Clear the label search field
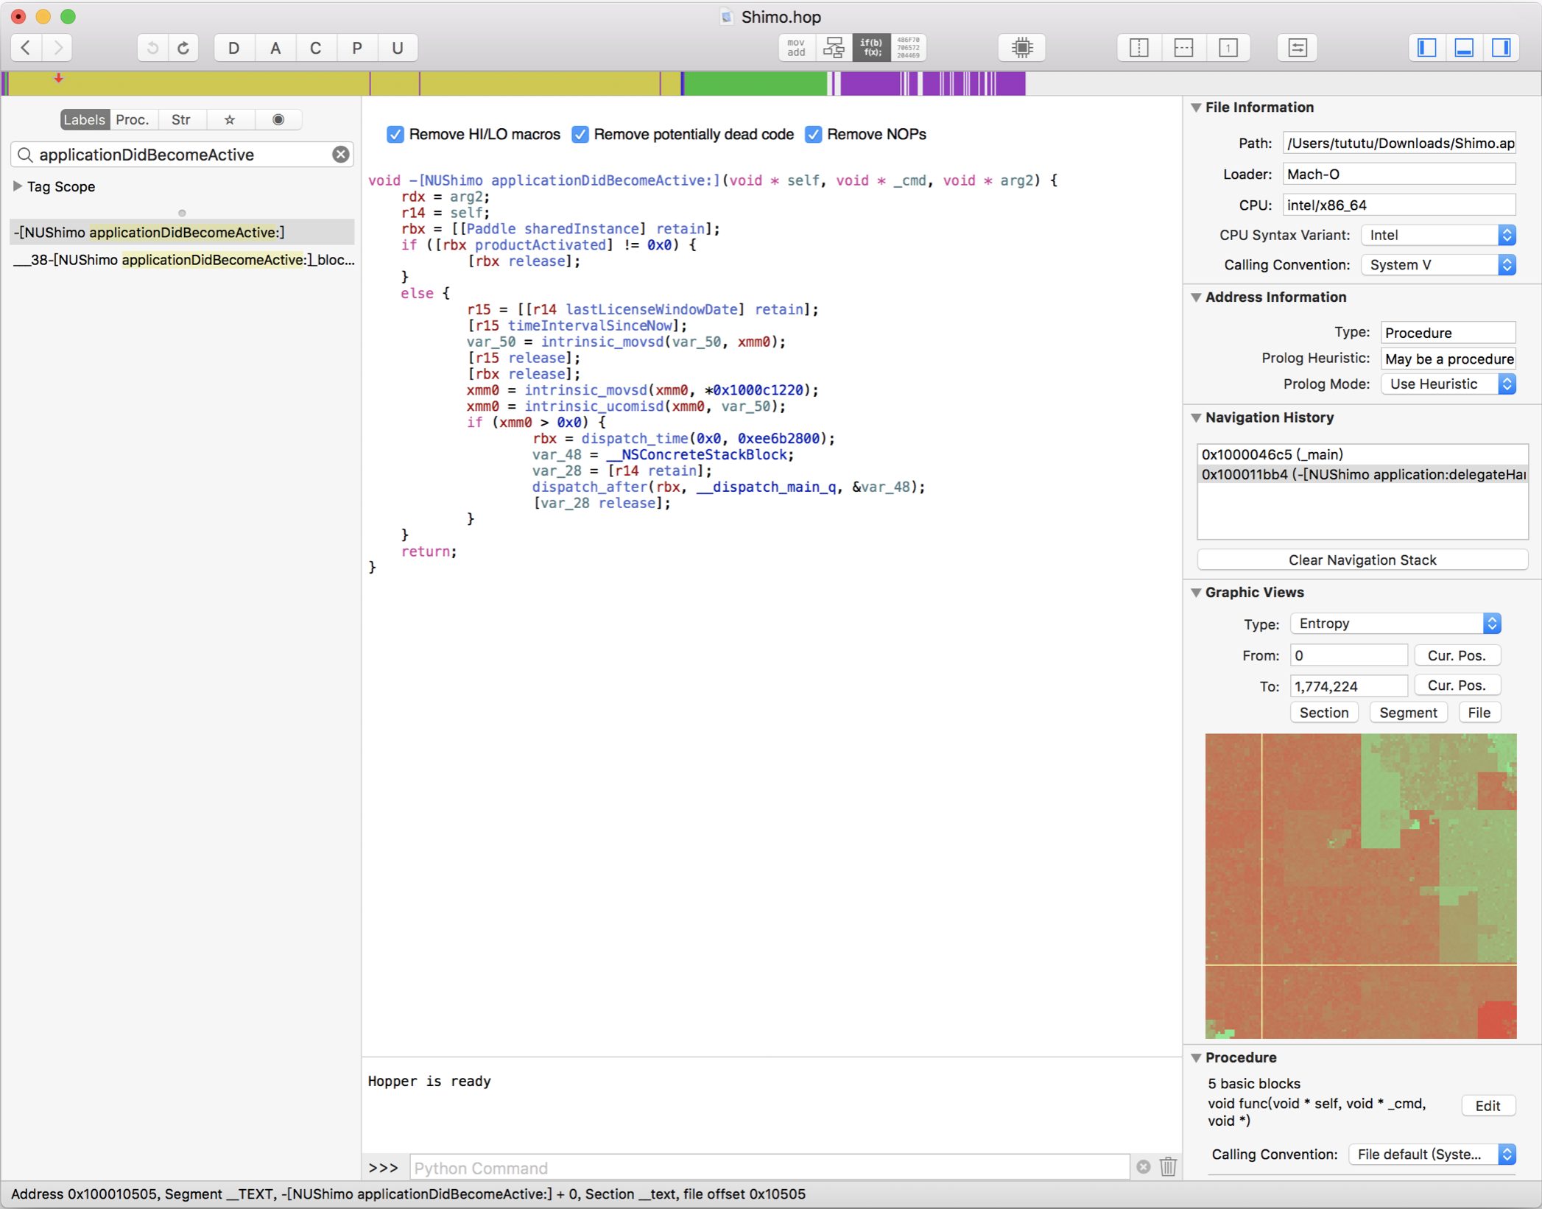 (340, 154)
